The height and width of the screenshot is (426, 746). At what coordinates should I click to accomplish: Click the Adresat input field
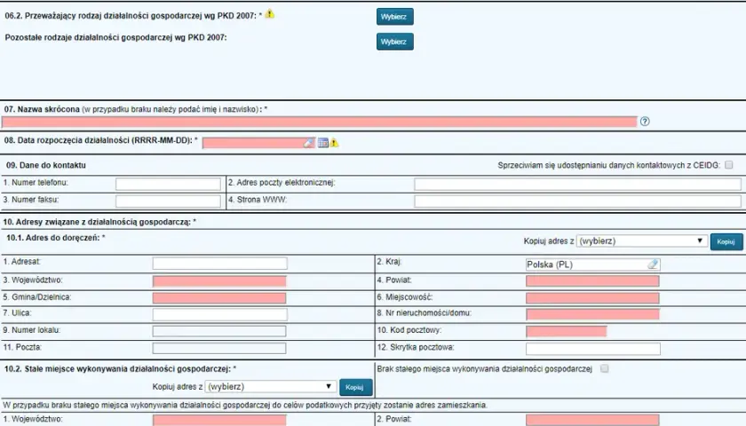(220, 264)
